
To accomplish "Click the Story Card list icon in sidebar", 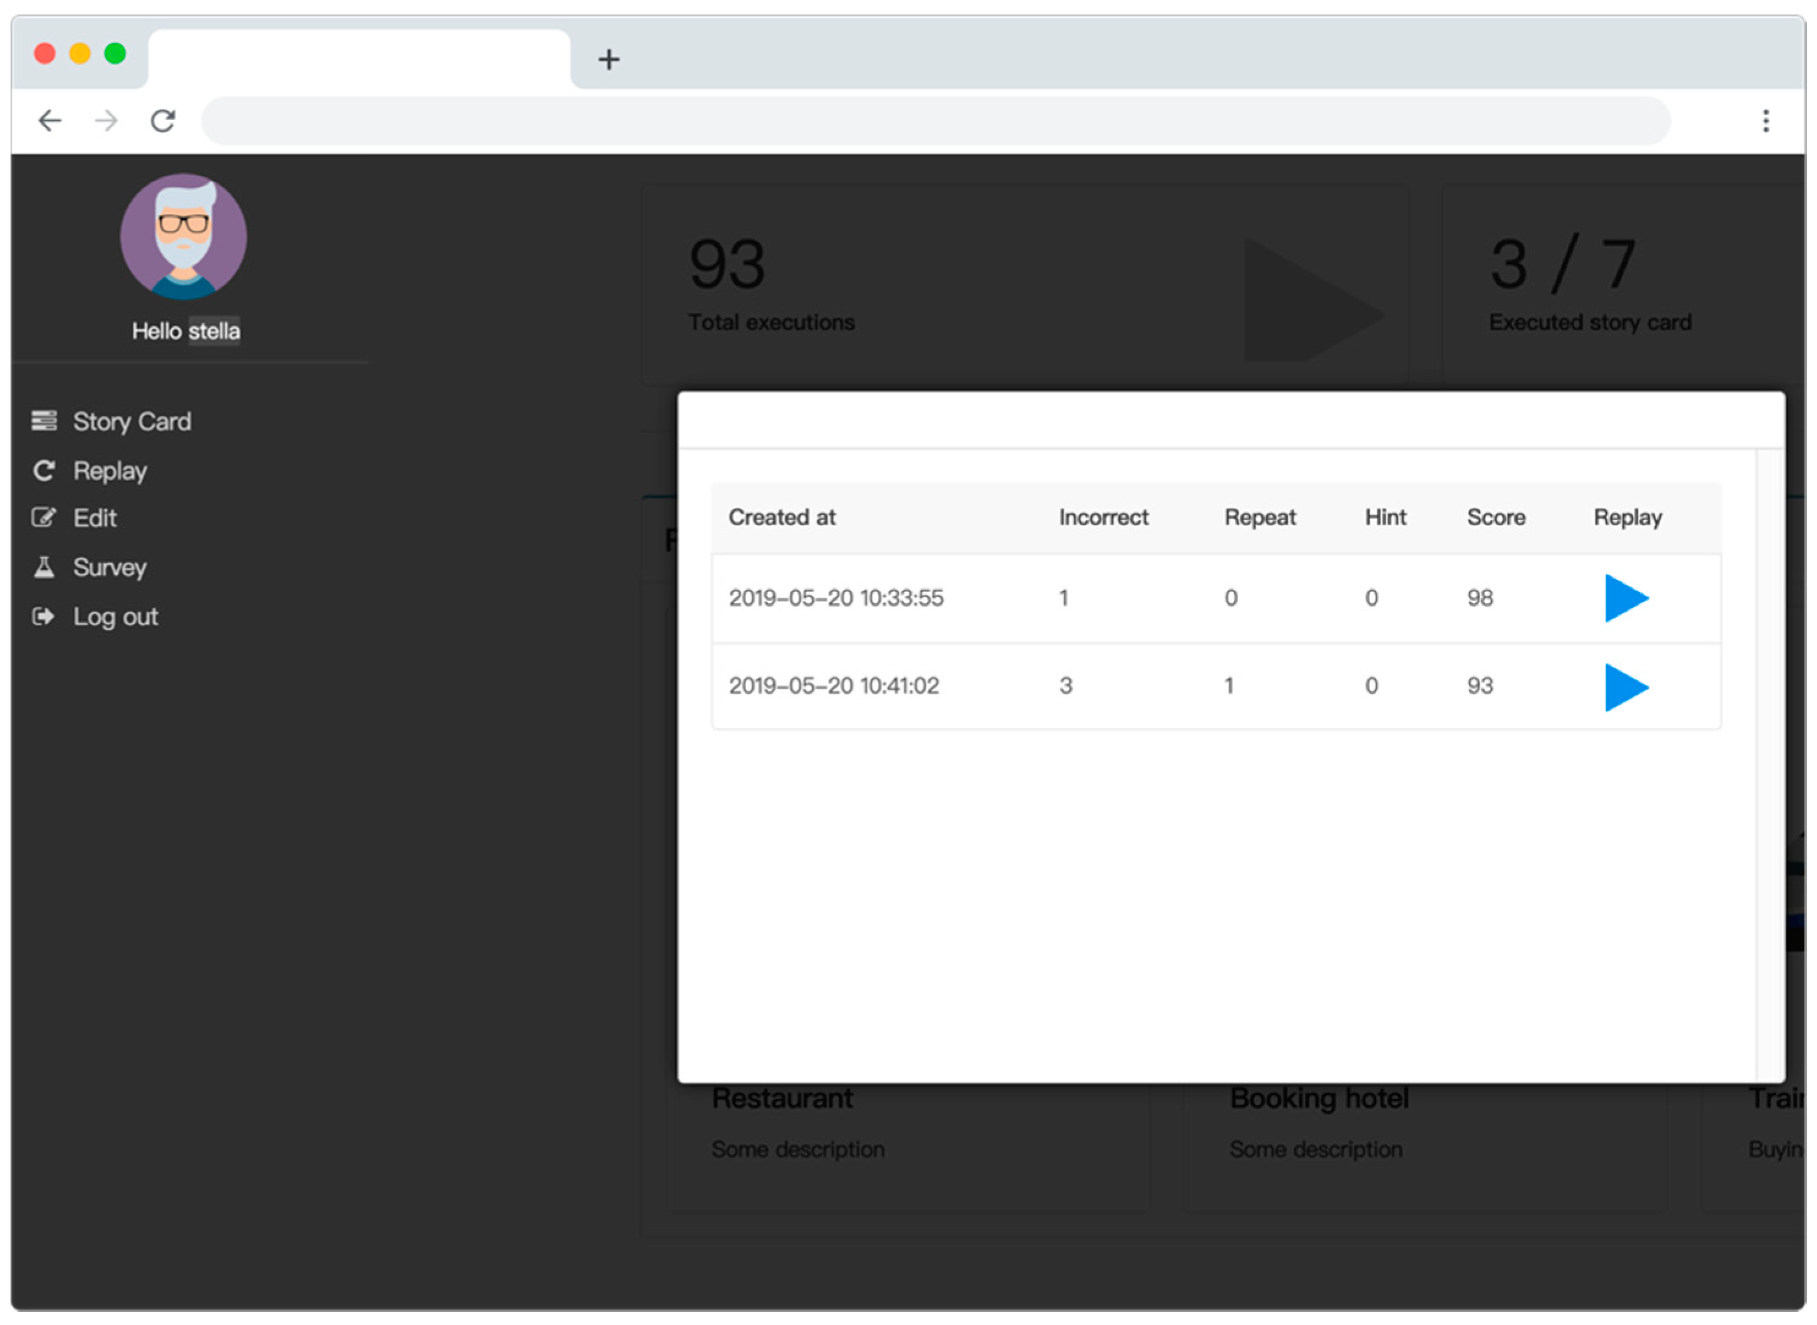I will point(43,421).
